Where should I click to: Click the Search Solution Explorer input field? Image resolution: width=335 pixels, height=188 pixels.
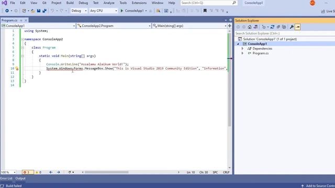pos(285,33)
